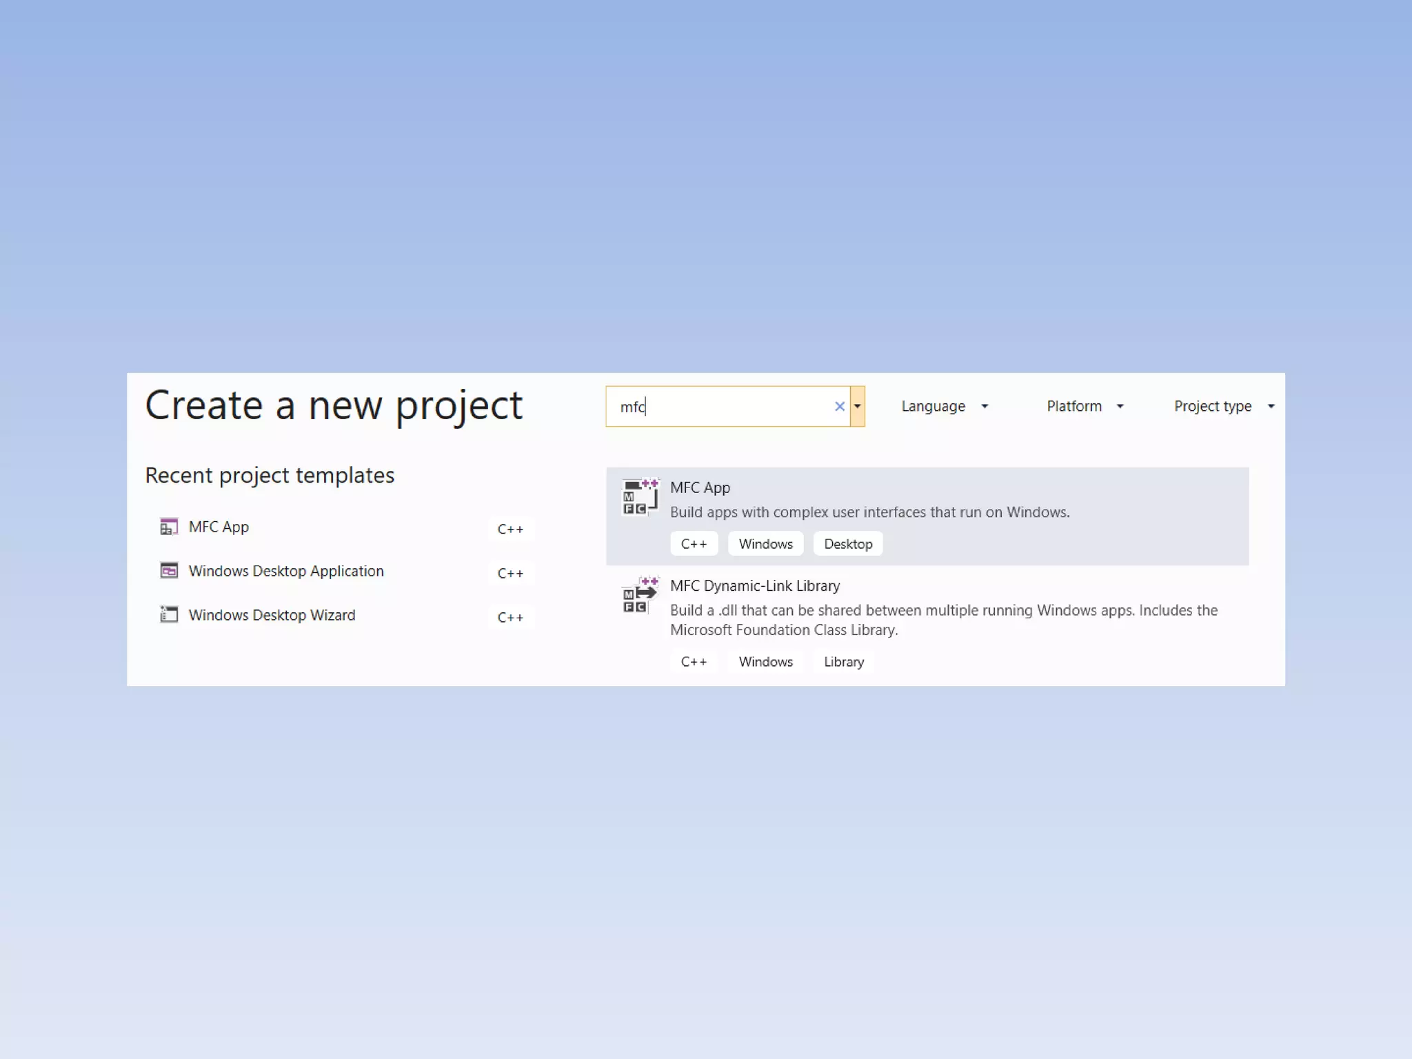Click the Windows Desktop Application template icon
Screen dimensions: 1412x1059
pos(169,571)
